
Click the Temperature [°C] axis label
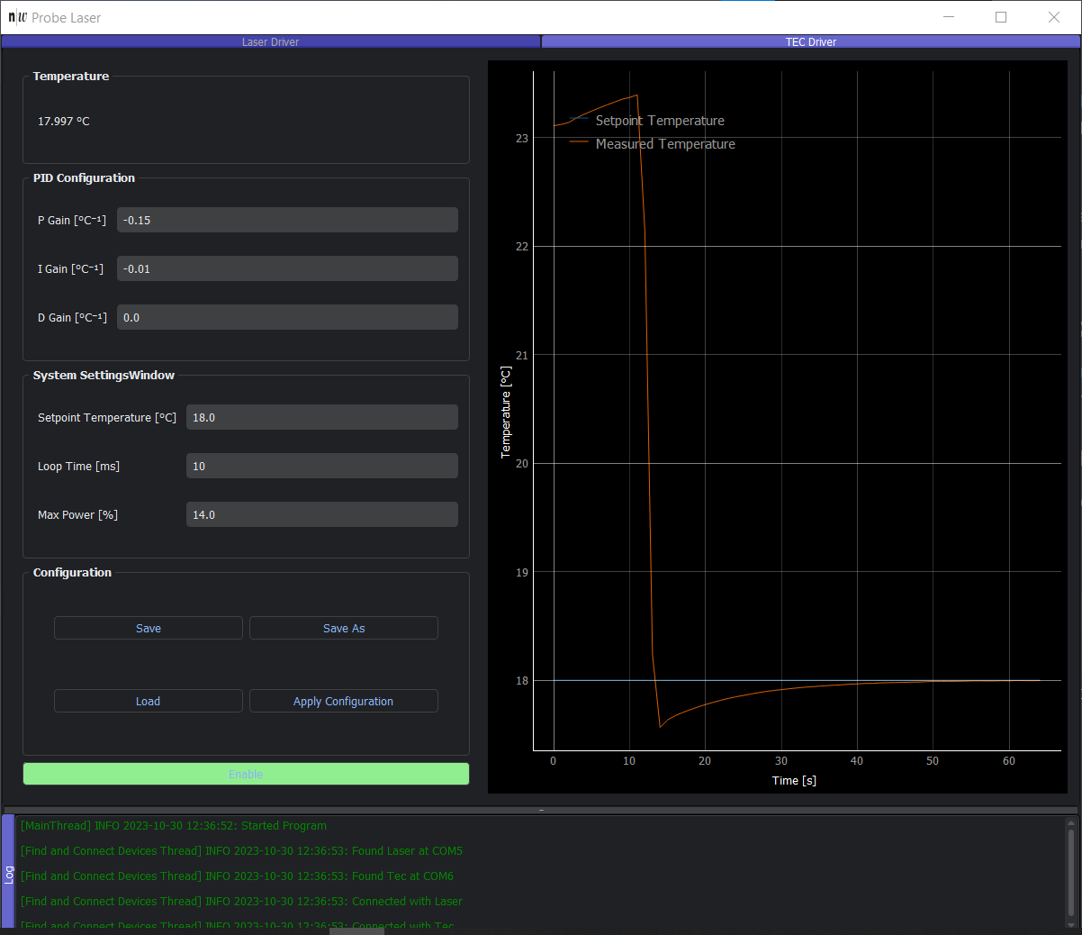click(505, 413)
